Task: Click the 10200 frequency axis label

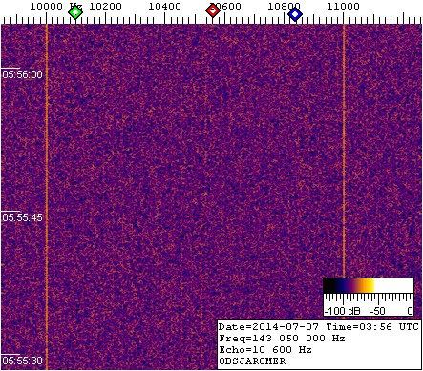Action: [105, 6]
